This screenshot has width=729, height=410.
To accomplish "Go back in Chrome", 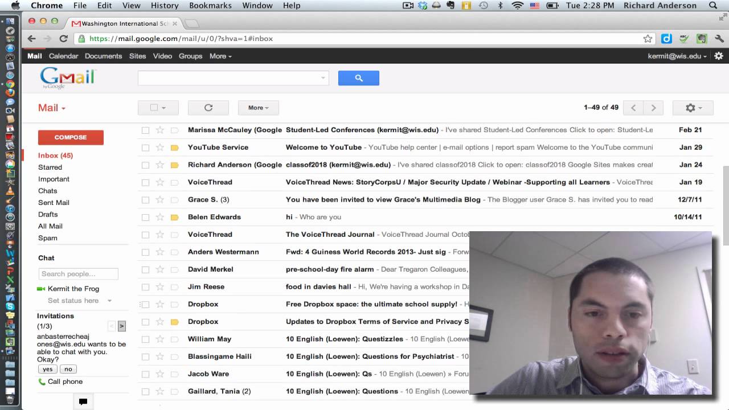I will click(32, 39).
